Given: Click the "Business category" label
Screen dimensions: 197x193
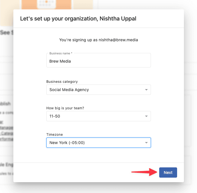Looking at the screenshot, I should tap(62, 81).
